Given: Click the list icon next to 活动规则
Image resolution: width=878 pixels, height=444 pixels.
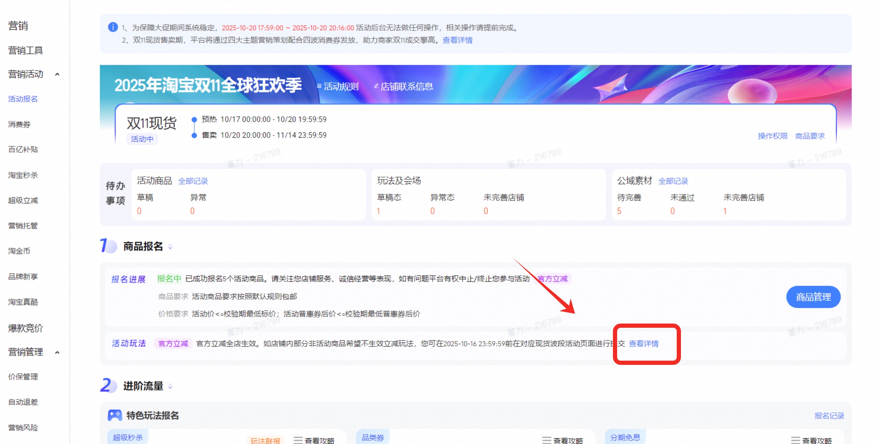Looking at the screenshot, I should tap(319, 86).
